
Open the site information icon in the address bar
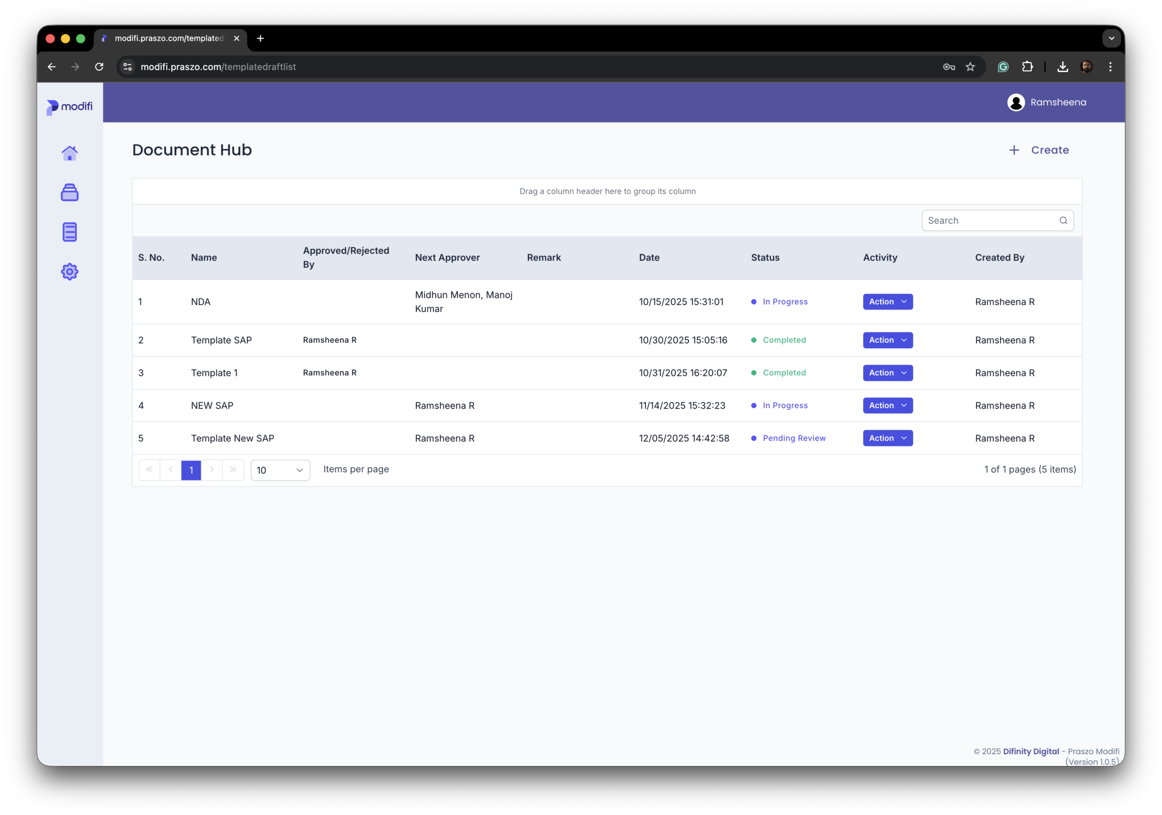pyautogui.click(x=128, y=67)
